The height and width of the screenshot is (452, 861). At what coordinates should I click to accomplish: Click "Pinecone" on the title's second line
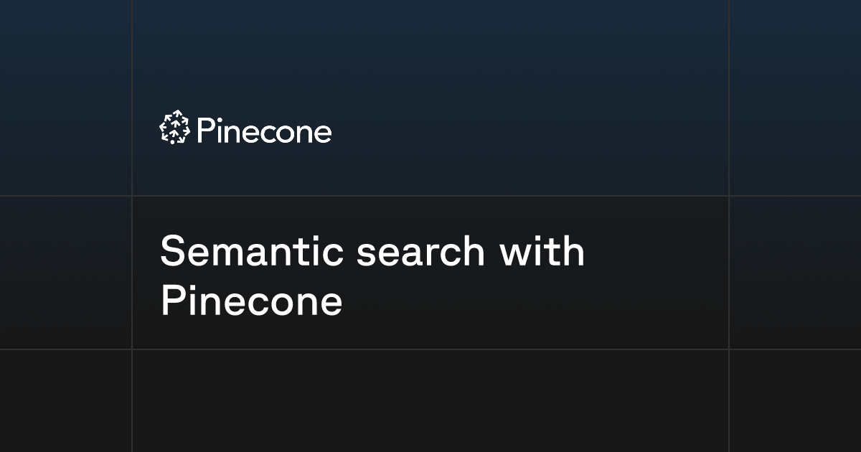[251, 301]
